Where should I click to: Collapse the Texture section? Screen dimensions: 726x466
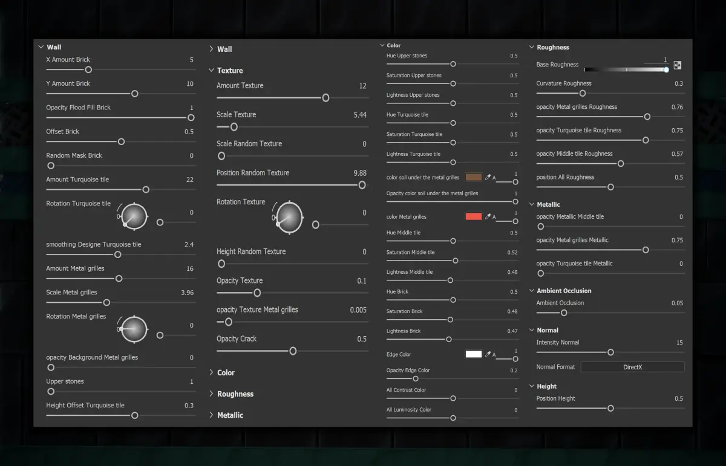coord(211,70)
